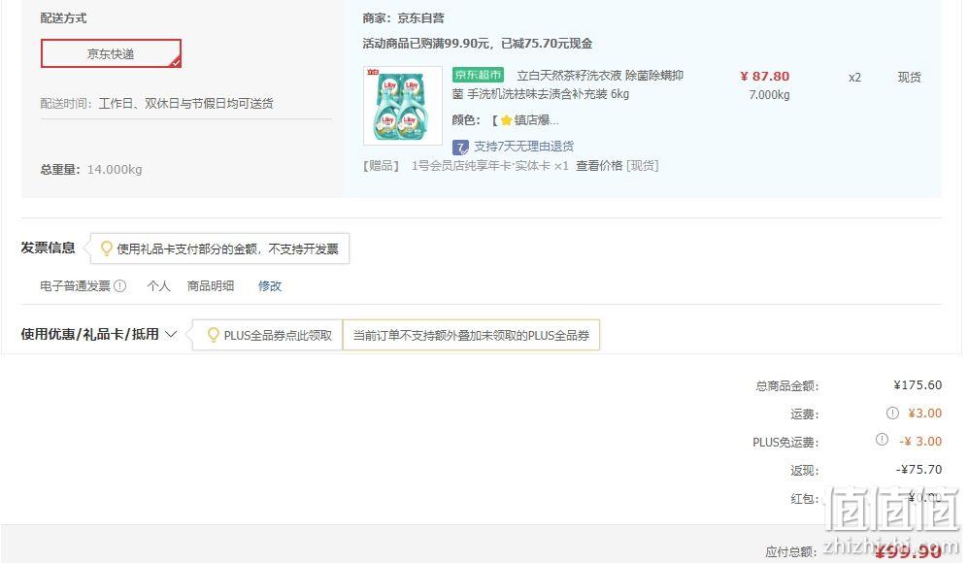Click the 商家：京东自营 merchant label

(x=403, y=17)
